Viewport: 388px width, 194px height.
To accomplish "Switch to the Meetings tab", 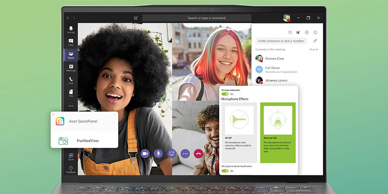I will 71,68.
